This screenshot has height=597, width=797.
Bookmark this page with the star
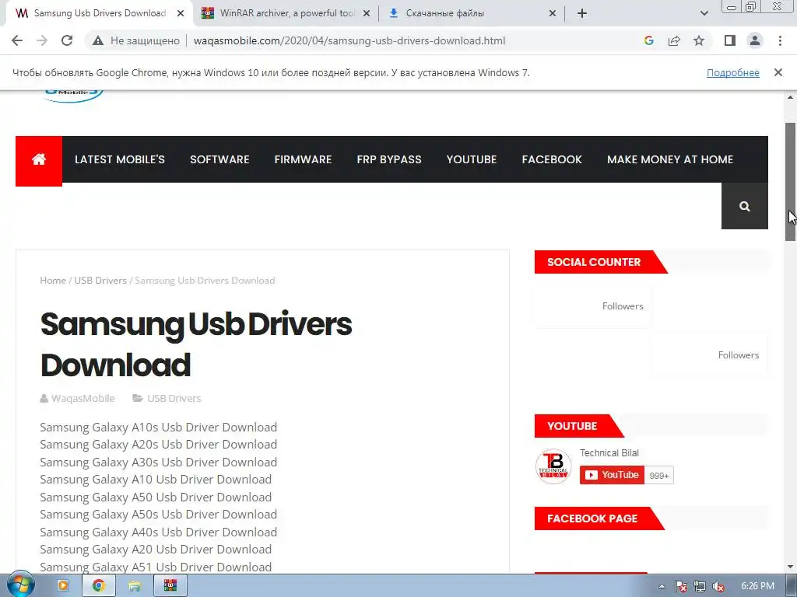(x=699, y=40)
